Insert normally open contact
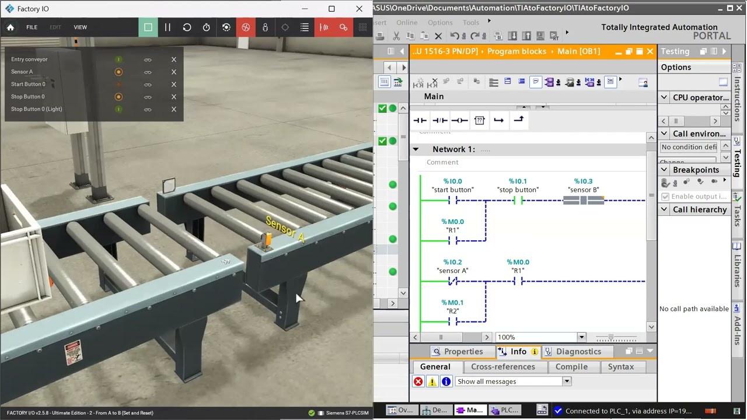This screenshot has width=747, height=420. (420, 120)
